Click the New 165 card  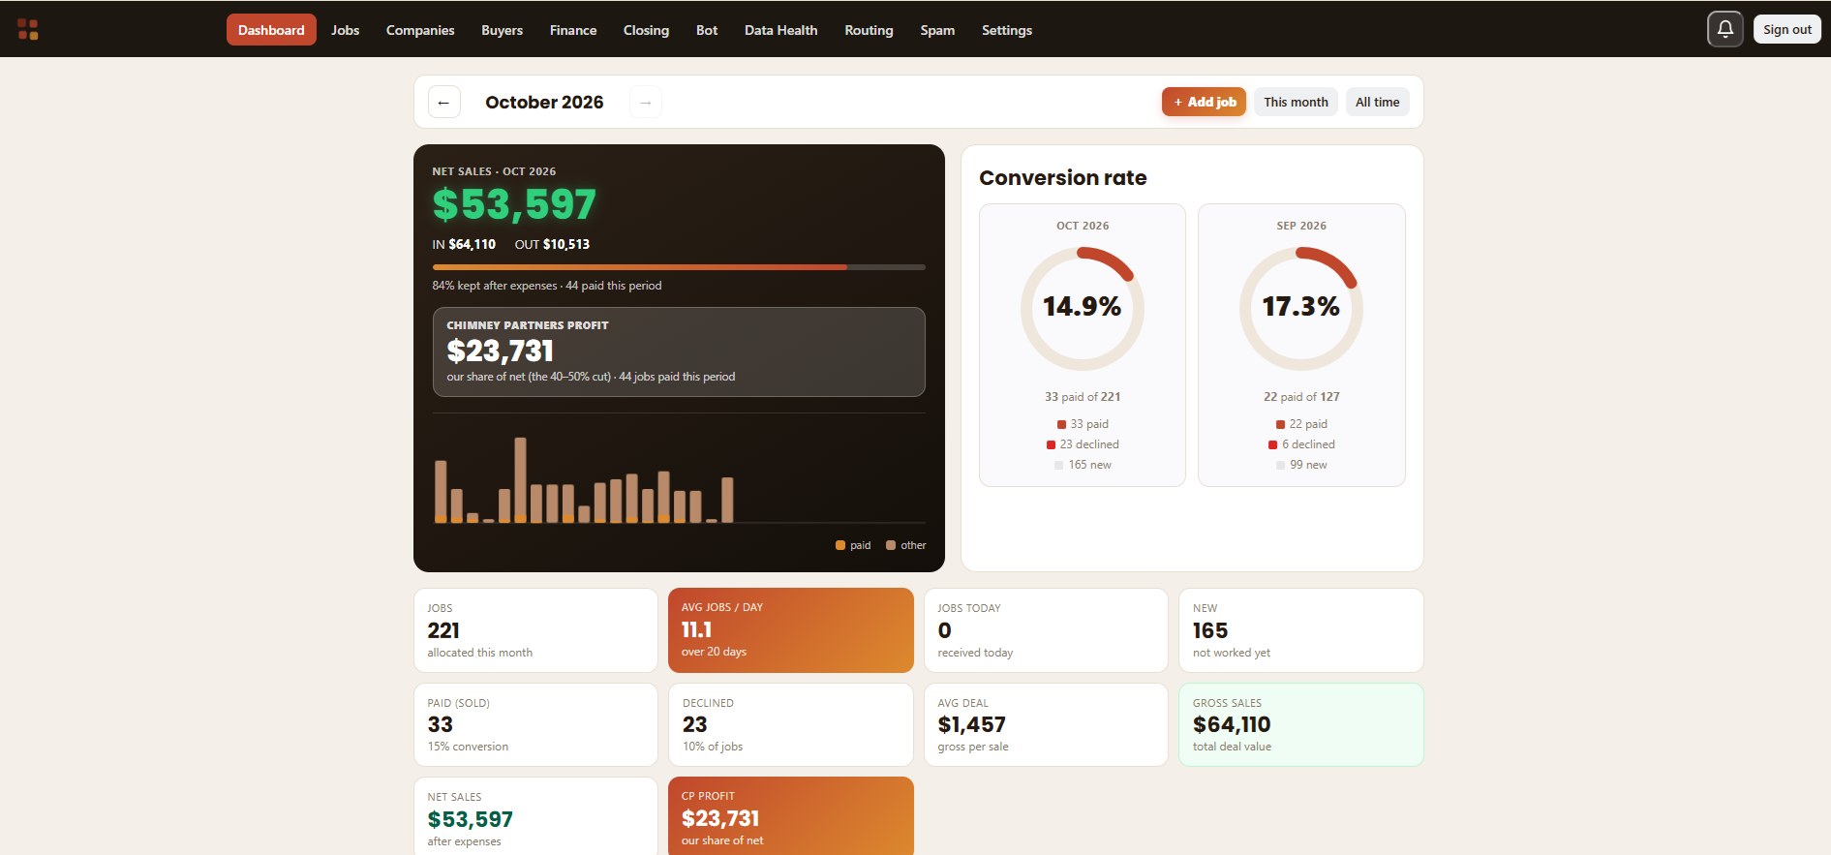click(1301, 630)
